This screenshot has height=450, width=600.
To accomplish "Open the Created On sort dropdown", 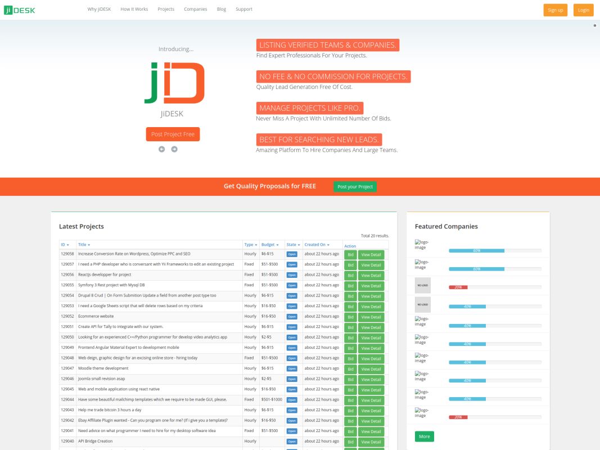I will (x=319, y=245).
